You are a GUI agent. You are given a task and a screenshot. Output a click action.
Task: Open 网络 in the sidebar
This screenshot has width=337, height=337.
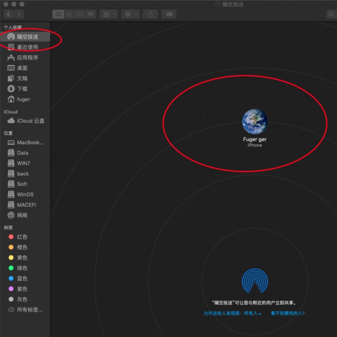click(25, 215)
